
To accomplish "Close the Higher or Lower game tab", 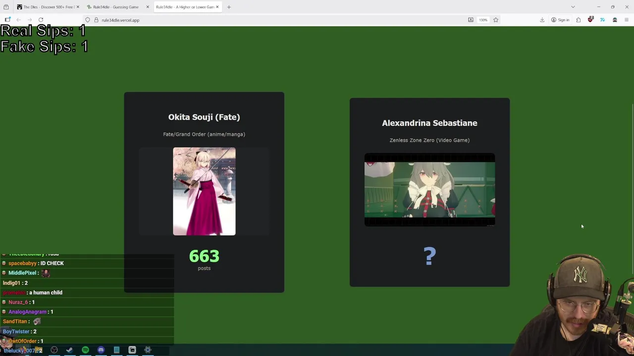I will click(217, 7).
